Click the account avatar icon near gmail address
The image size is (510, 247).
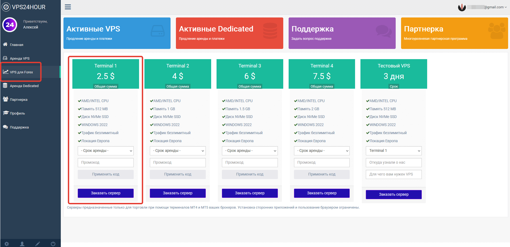[462, 7]
